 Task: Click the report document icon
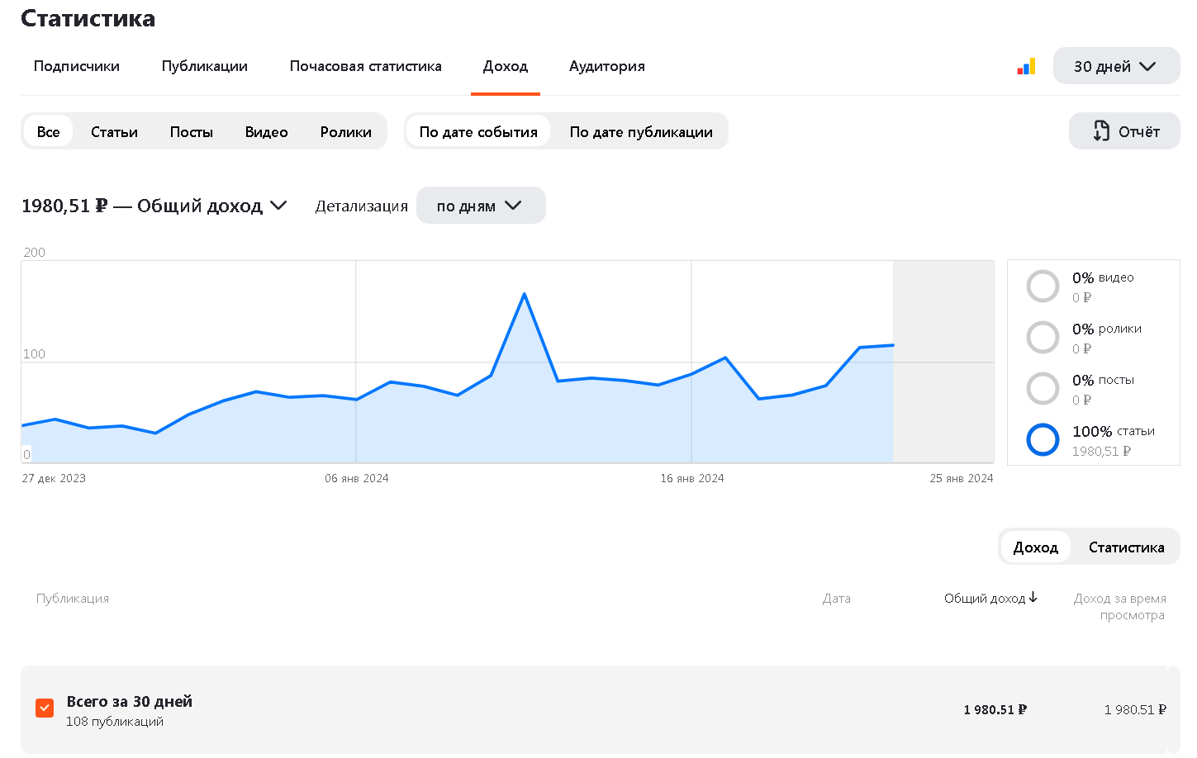click(1101, 131)
